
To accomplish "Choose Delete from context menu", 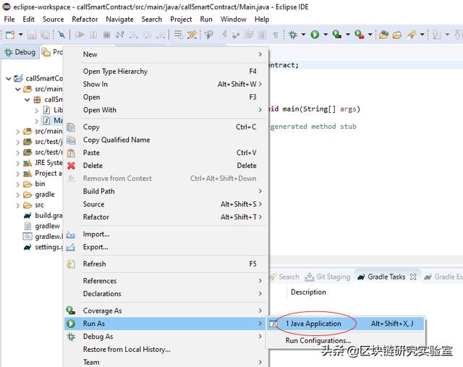I will (165, 166).
